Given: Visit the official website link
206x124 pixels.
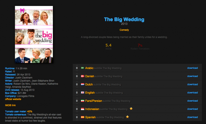Looking at the screenshot, I should click(x=13, y=99).
